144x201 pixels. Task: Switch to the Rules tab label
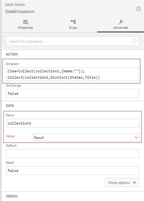[x=73, y=28]
